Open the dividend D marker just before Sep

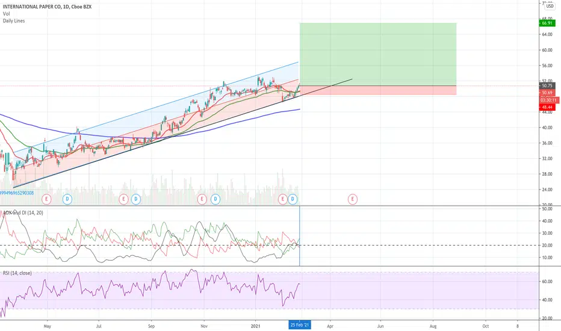point(135,199)
